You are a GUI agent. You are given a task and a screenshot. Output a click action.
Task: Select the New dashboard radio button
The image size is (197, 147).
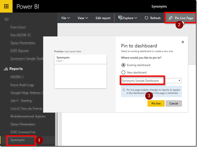123,72
